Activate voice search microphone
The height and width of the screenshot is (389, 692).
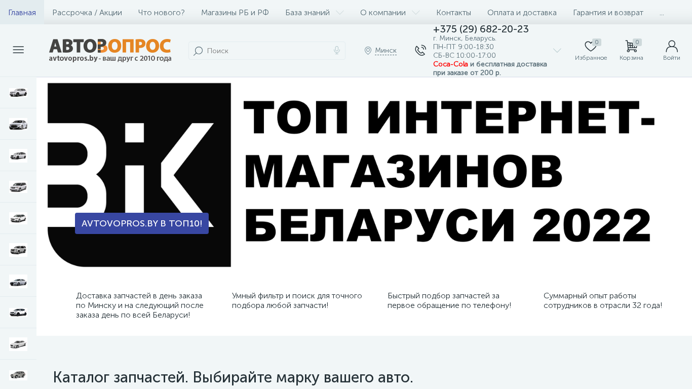pyautogui.click(x=337, y=50)
